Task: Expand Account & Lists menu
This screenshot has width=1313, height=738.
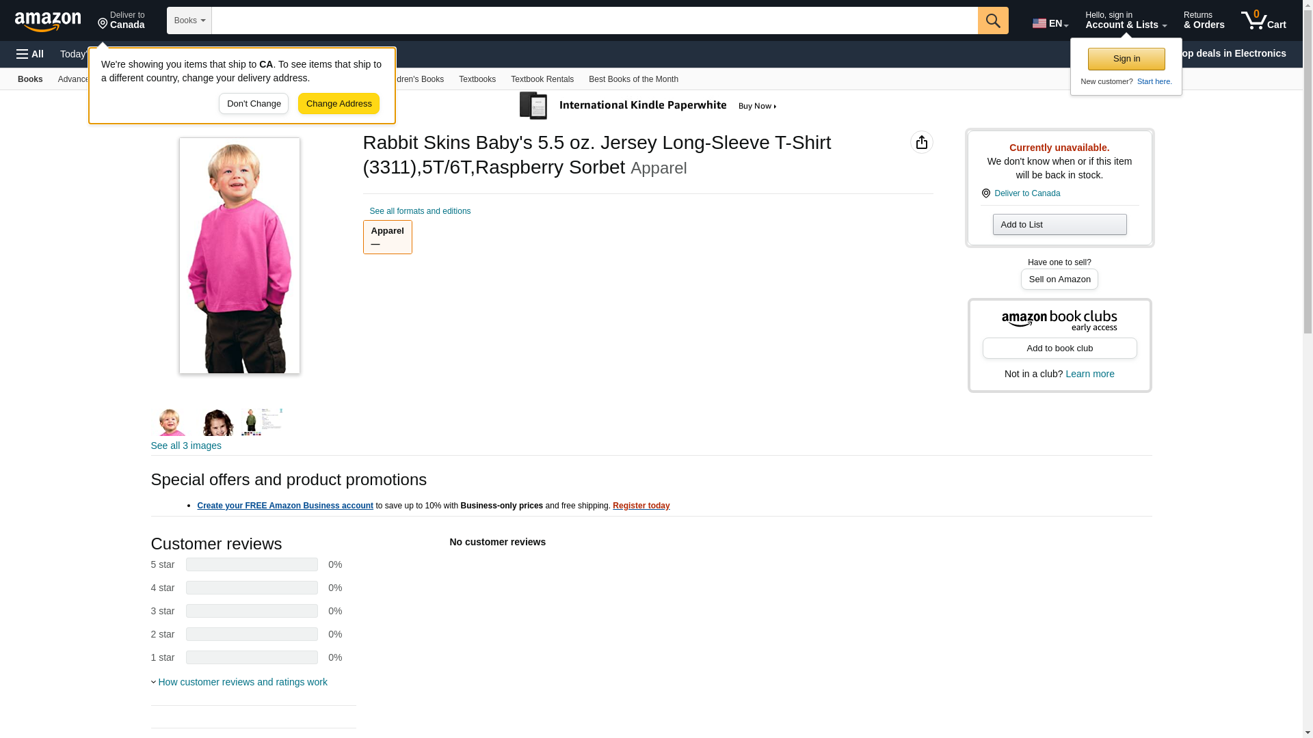Action: [1126, 20]
